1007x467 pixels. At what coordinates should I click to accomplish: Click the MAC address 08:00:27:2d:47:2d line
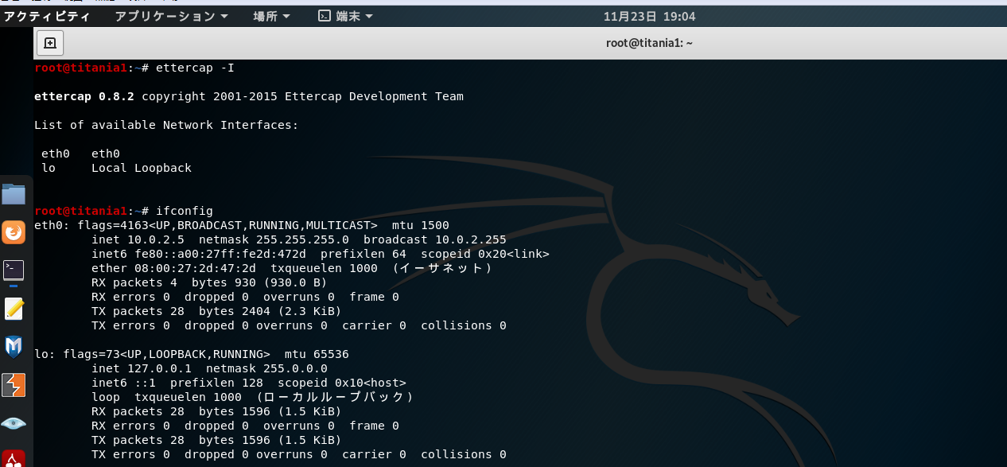pos(292,268)
